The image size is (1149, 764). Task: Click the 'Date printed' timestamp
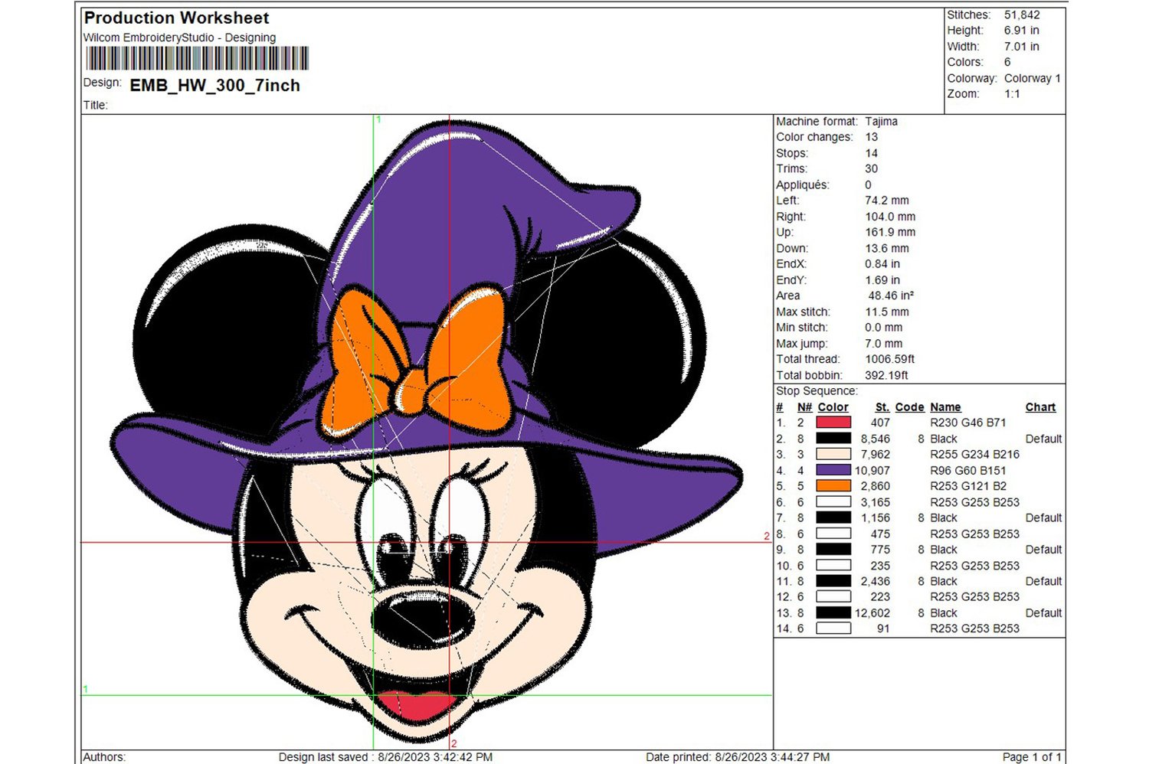(x=738, y=757)
